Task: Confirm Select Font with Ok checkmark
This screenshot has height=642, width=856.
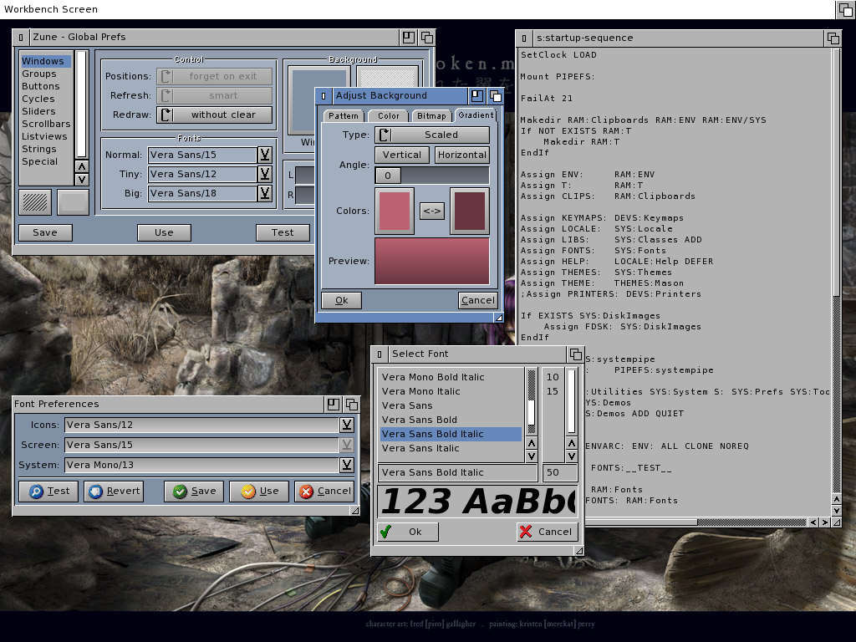Action: tap(408, 532)
